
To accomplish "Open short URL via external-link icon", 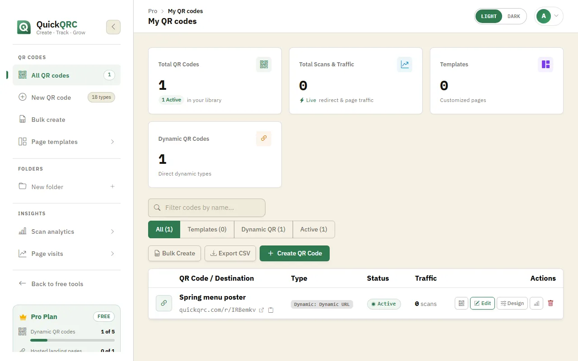I will (261, 310).
